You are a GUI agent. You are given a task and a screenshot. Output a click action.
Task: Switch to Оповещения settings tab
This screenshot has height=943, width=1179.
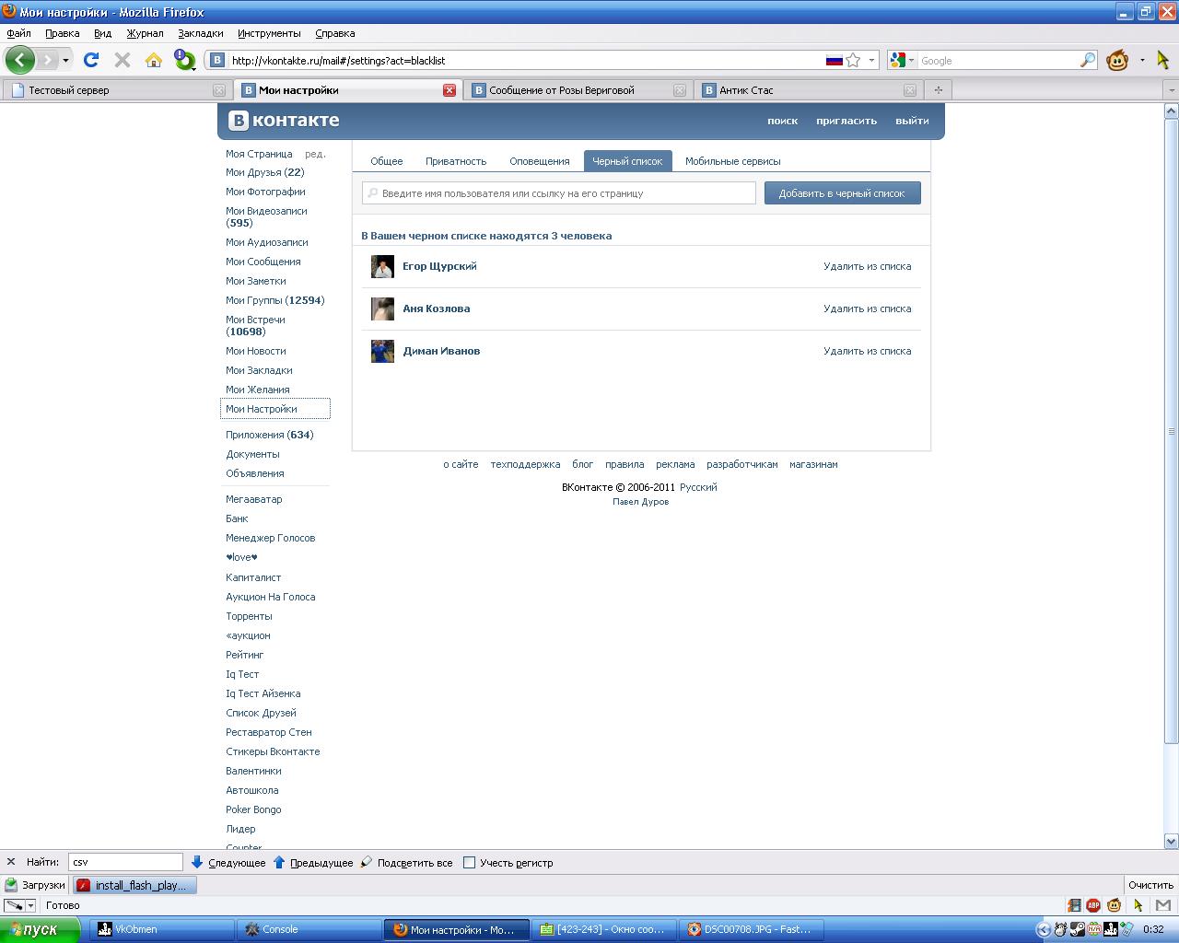[540, 161]
